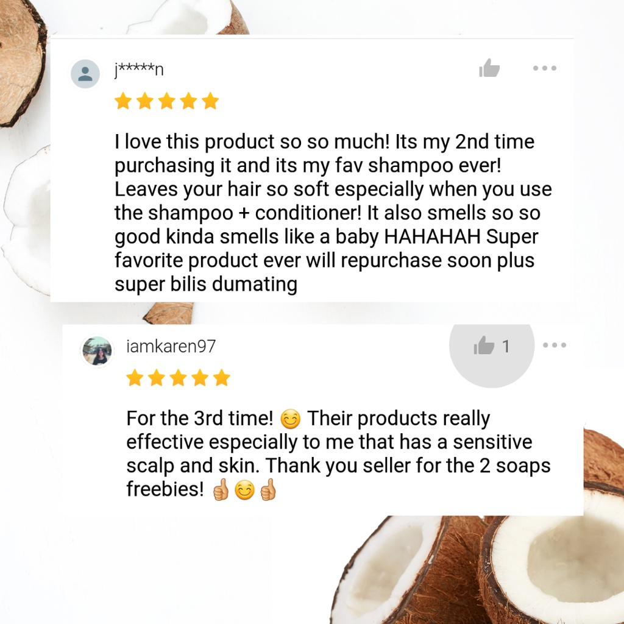Visit the iamkaren97 username link
The width and height of the screenshot is (624, 624).
(171, 346)
